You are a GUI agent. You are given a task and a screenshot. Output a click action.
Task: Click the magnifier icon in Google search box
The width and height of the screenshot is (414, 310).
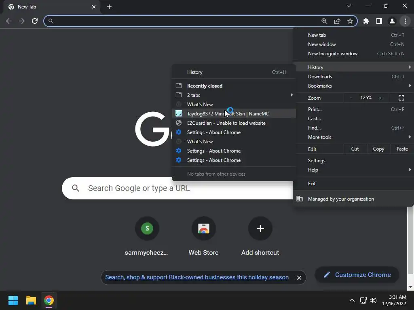76,188
